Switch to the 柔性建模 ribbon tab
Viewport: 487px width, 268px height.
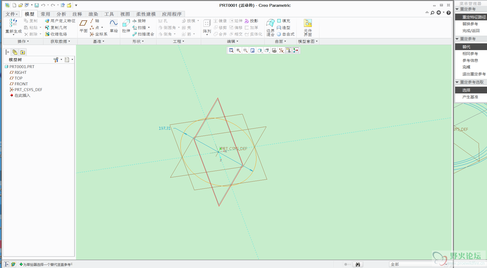[146, 14]
